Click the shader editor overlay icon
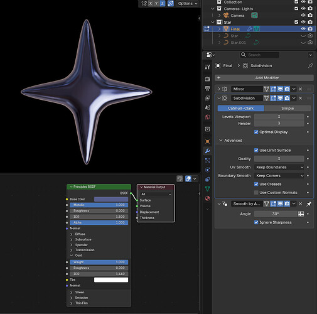The height and width of the screenshot is (314, 317). click(x=188, y=179)
